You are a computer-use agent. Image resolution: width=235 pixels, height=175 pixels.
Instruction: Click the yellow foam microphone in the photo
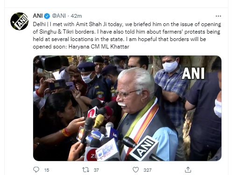[99, 121]
